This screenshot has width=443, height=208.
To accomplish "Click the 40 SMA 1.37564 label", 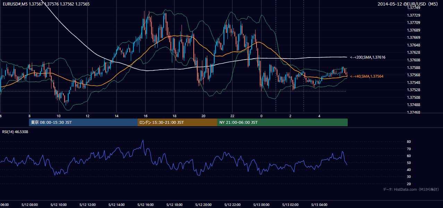I will tap(367, 76).
